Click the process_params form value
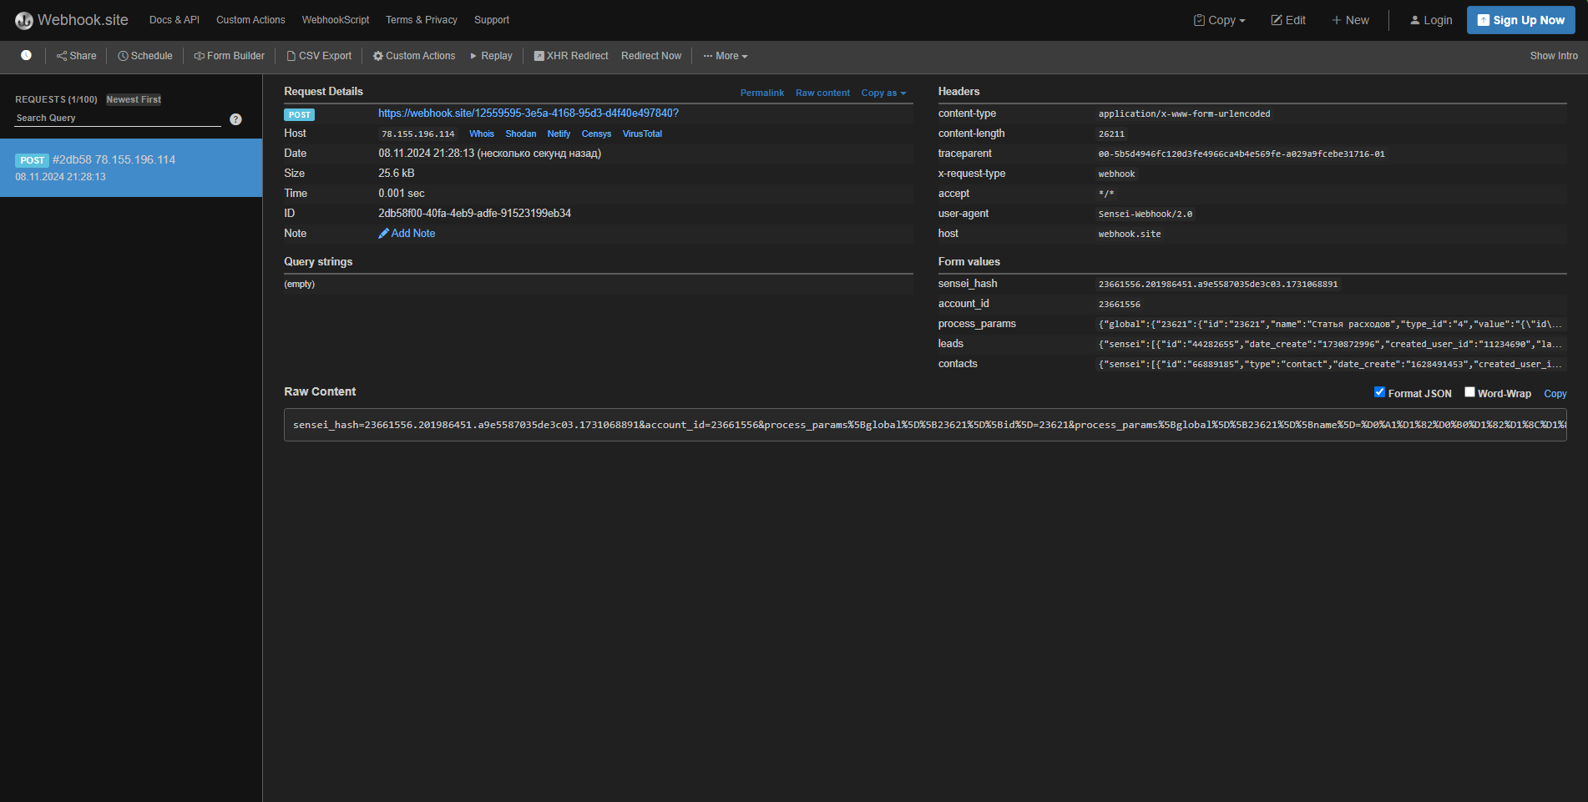 [1330, 324]
